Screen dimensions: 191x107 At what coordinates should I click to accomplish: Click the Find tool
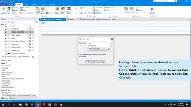49,13
